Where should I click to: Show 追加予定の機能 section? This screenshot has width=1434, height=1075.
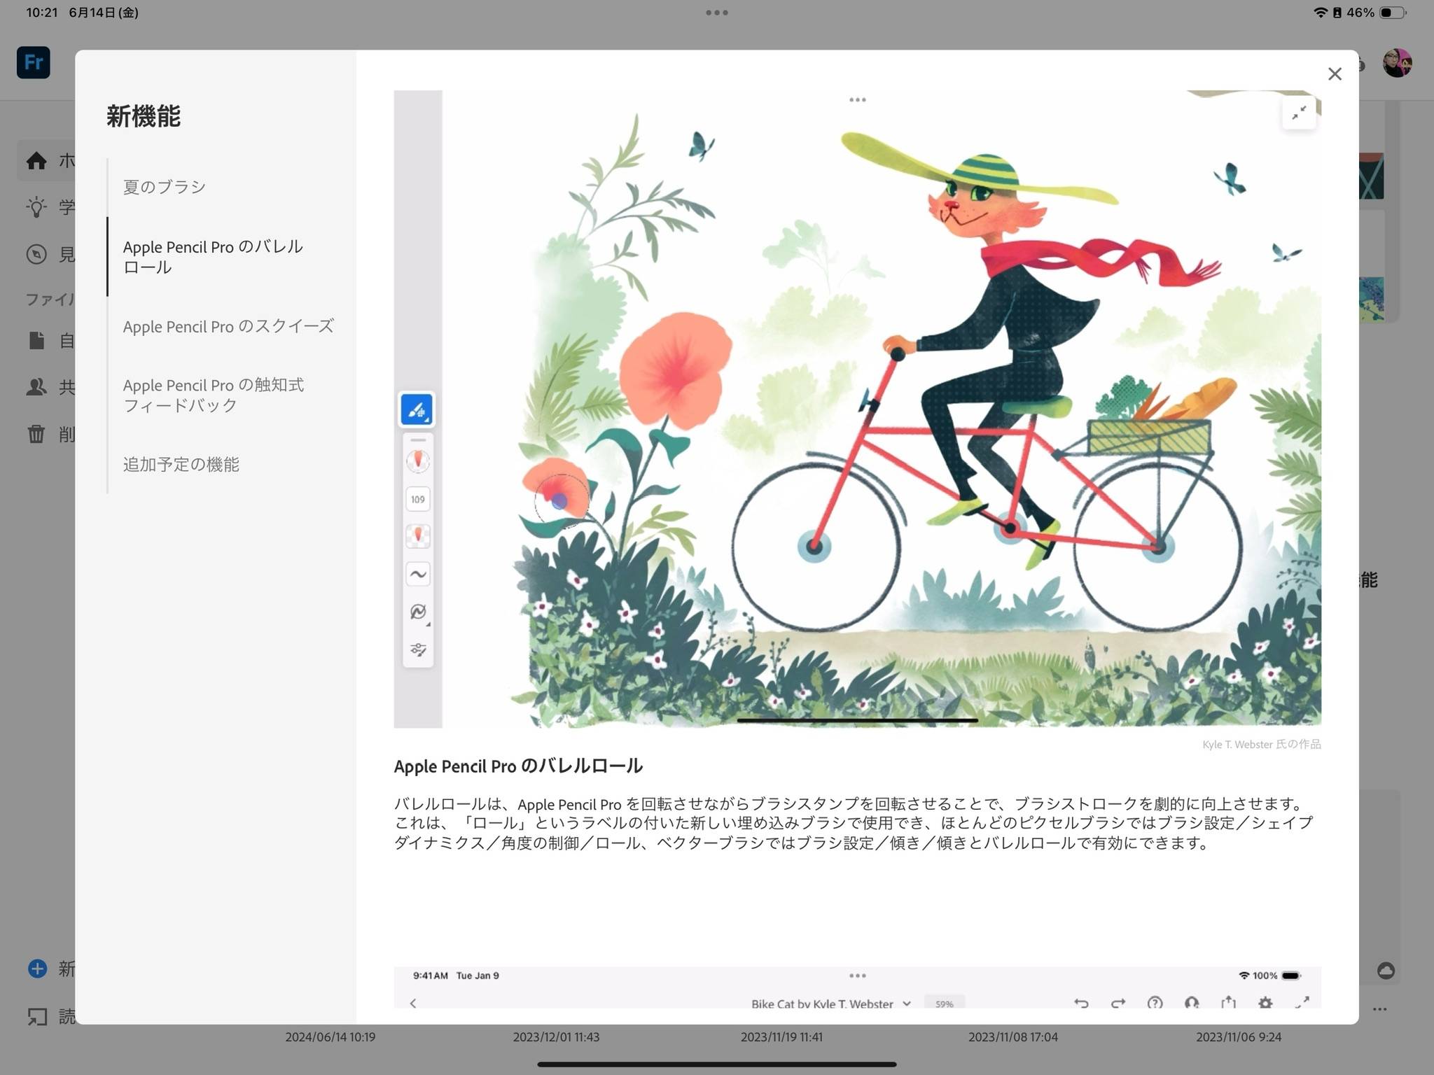[181, 464]
